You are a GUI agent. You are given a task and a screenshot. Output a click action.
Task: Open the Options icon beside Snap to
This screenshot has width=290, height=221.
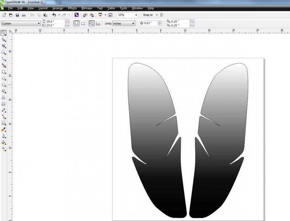point(162,15)
